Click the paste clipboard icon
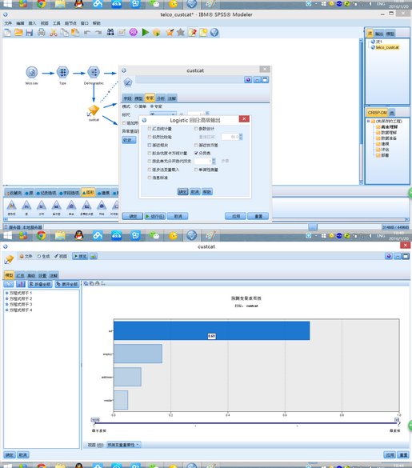This screenshot has height=468, width=412. tap(75, 33)
